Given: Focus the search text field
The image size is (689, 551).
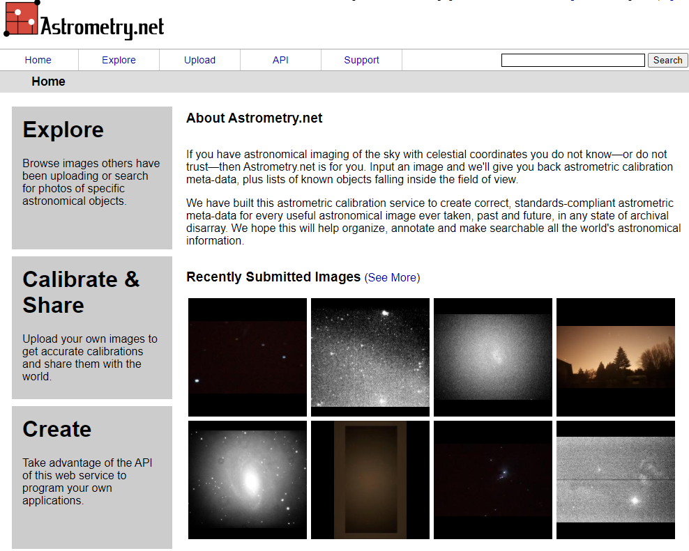Looking at the screenshot, I should coord(573,61).
